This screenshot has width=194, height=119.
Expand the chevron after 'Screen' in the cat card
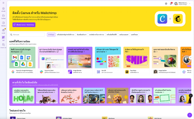pos(55,92)
